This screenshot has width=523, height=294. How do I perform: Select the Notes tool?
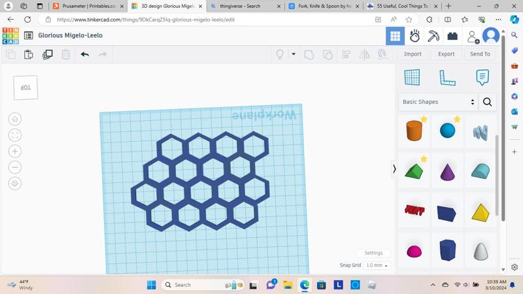click(482, 77)
